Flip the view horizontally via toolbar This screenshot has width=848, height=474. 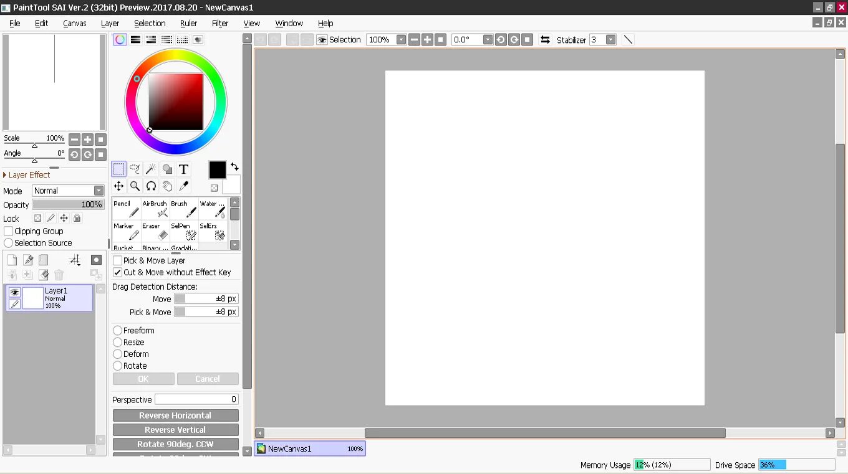(x=545, y=40)
